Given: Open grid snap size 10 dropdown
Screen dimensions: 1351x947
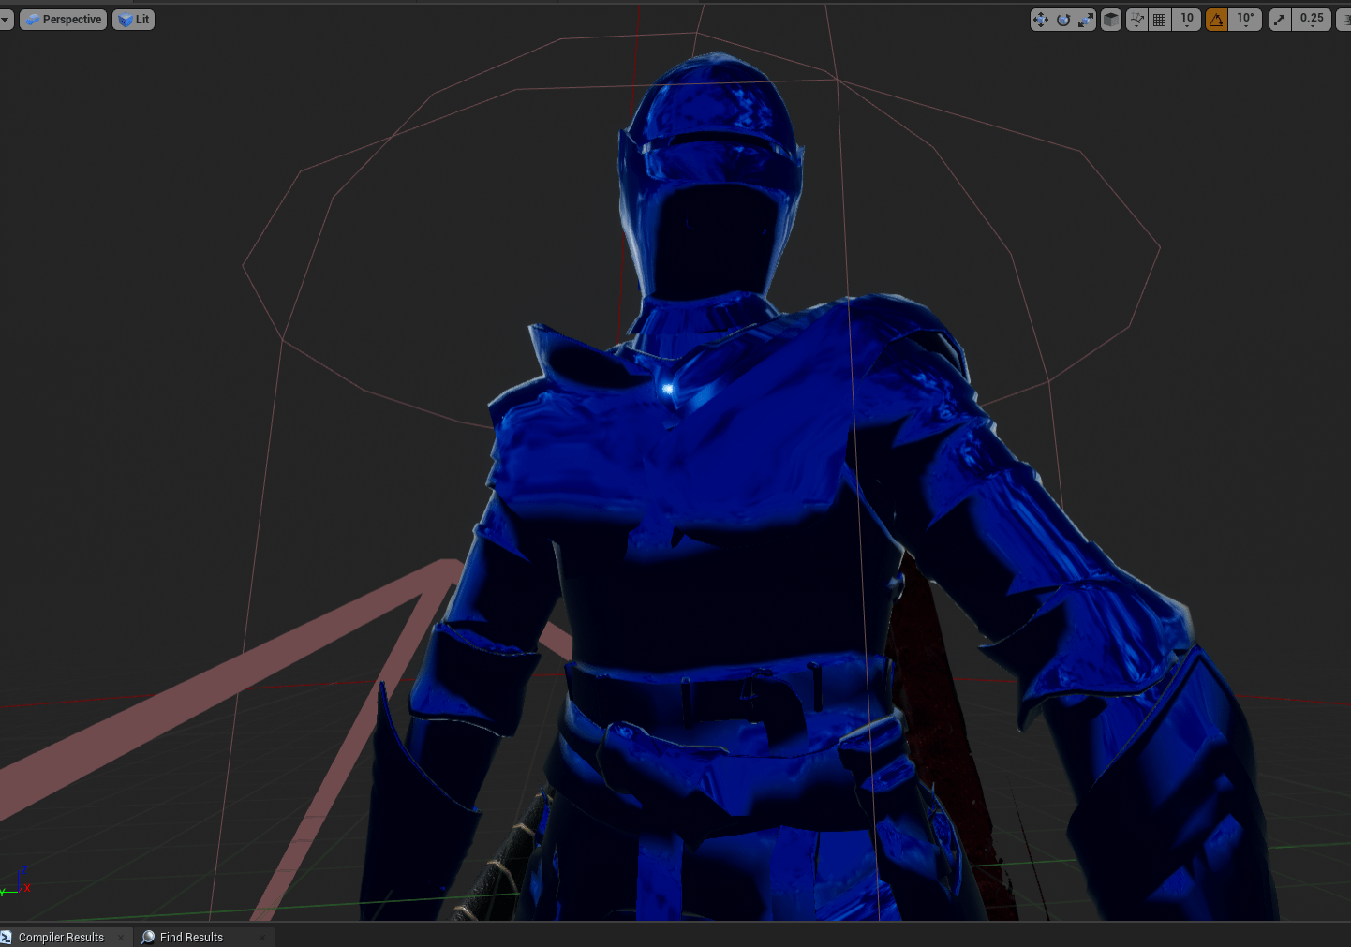Looking at the screenshot, I should coord(1187,20).
